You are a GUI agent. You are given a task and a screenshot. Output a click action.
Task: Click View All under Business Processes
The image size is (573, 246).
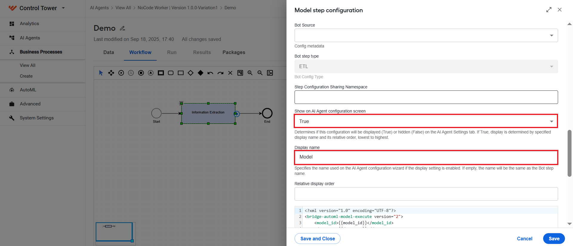pyautogui.click(x=27, y=65)
